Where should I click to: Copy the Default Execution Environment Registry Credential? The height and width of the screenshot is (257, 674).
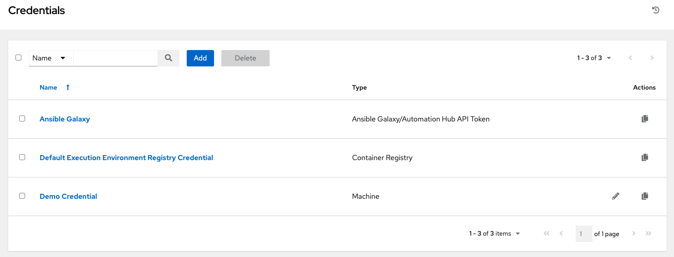pyautogui.click(x=644, y=157)
